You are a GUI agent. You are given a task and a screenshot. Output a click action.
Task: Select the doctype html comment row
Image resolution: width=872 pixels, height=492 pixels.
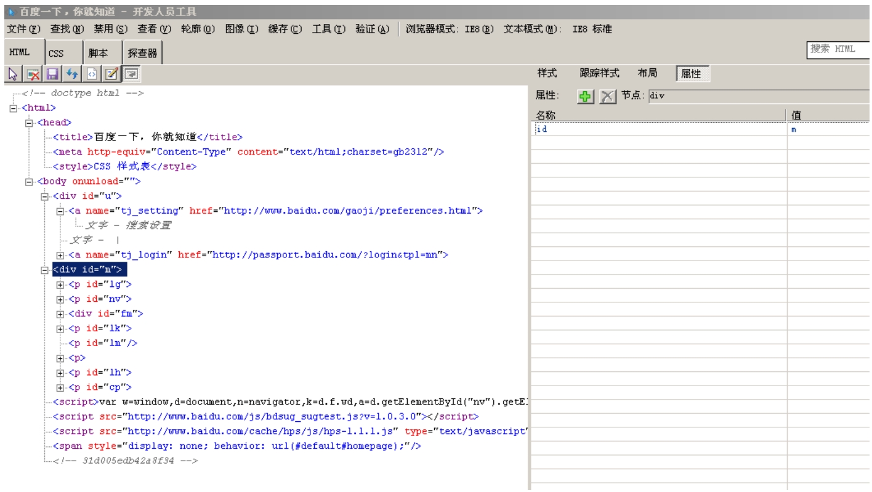tap(81, 93)
